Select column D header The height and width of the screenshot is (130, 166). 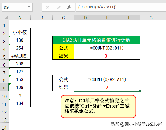coord(85,18)
